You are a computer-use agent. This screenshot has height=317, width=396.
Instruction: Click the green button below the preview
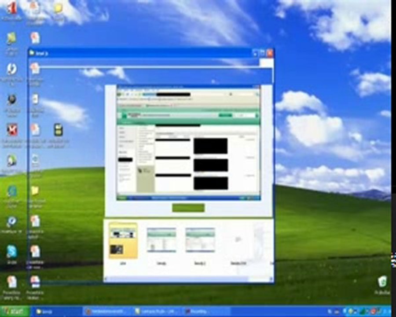pos(188,208)
